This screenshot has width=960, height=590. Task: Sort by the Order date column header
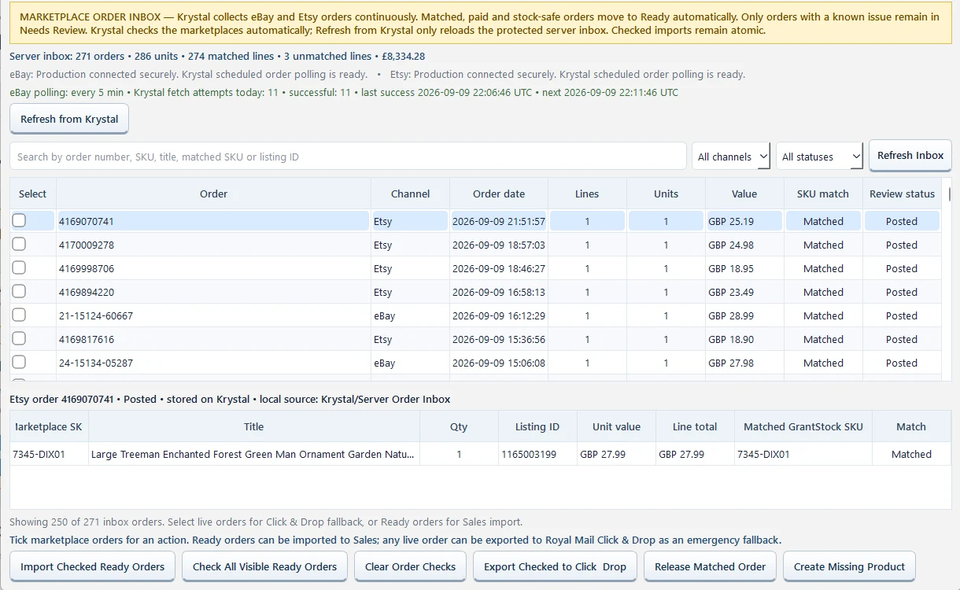coord(498,194)
